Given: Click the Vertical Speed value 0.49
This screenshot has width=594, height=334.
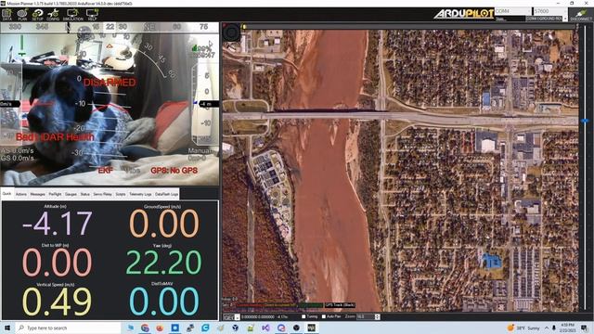Looking at the screenshot, I should [x=57, y=302].
